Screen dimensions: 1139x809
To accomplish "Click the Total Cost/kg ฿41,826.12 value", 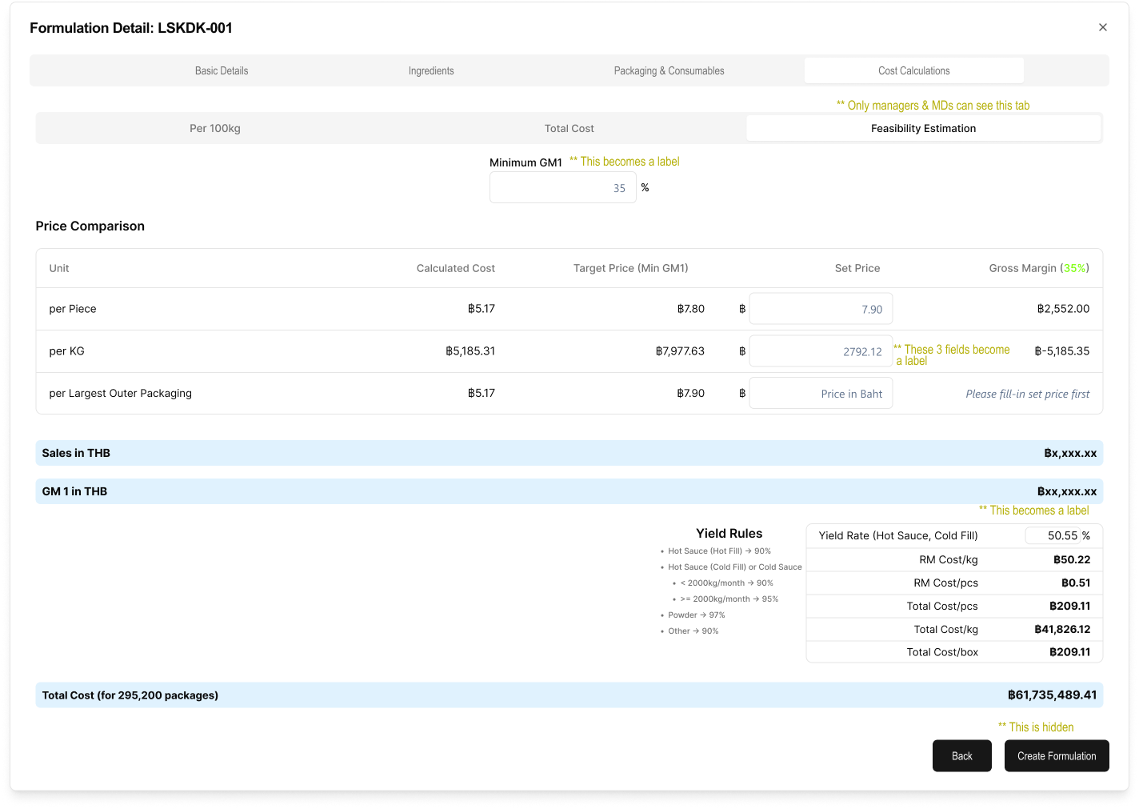I will pos(1062,629).
